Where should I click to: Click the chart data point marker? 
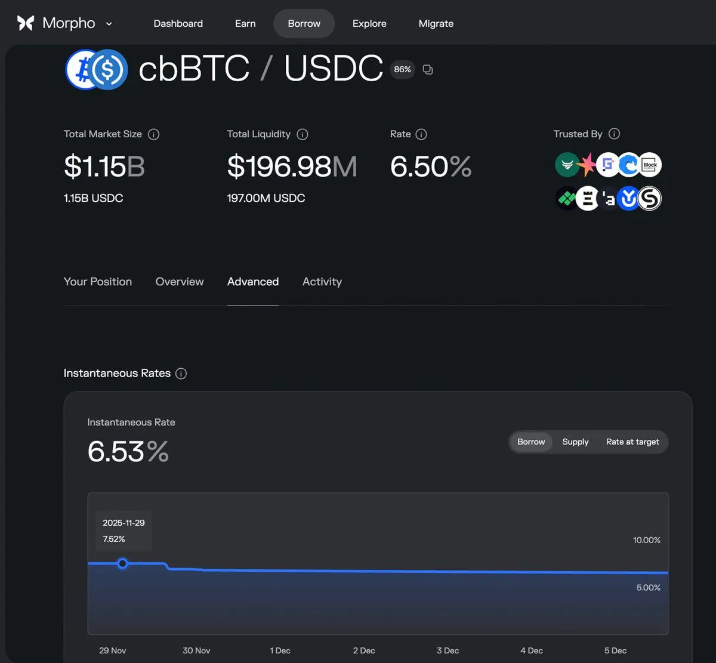coord(122,563)
